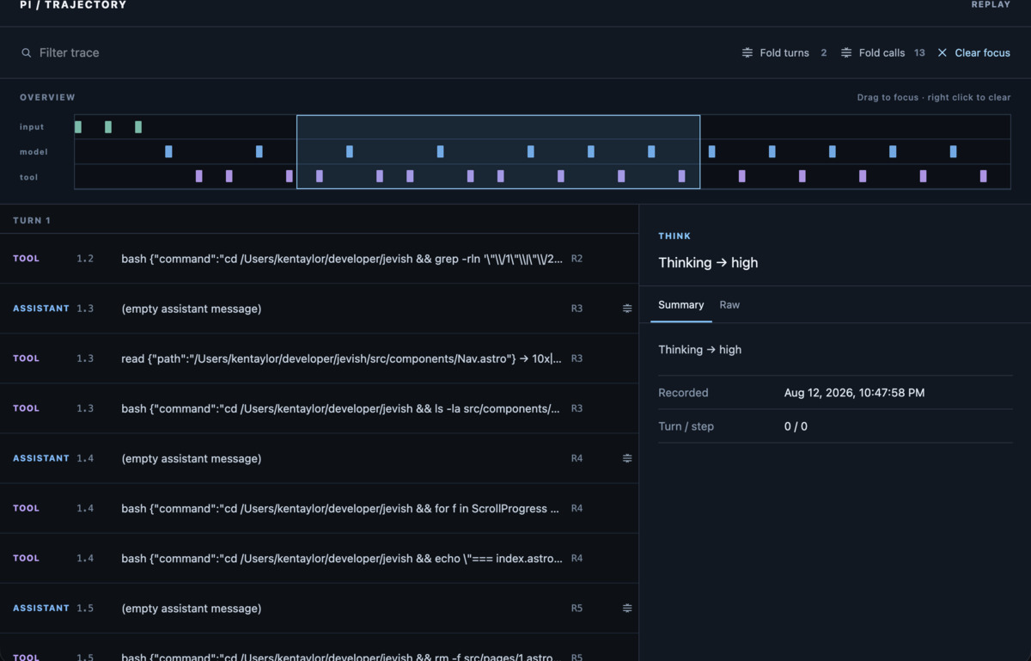Select the first green input marker in overview
Image resolution: width=1031 pixels, height=661 pixels.
[x=78, y=127]
